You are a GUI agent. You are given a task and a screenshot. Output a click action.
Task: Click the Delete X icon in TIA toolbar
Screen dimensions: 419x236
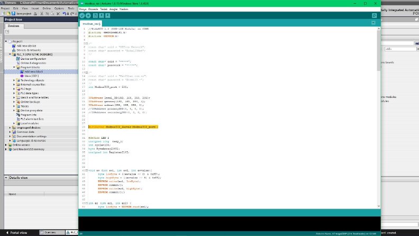(x=58, y=14)
